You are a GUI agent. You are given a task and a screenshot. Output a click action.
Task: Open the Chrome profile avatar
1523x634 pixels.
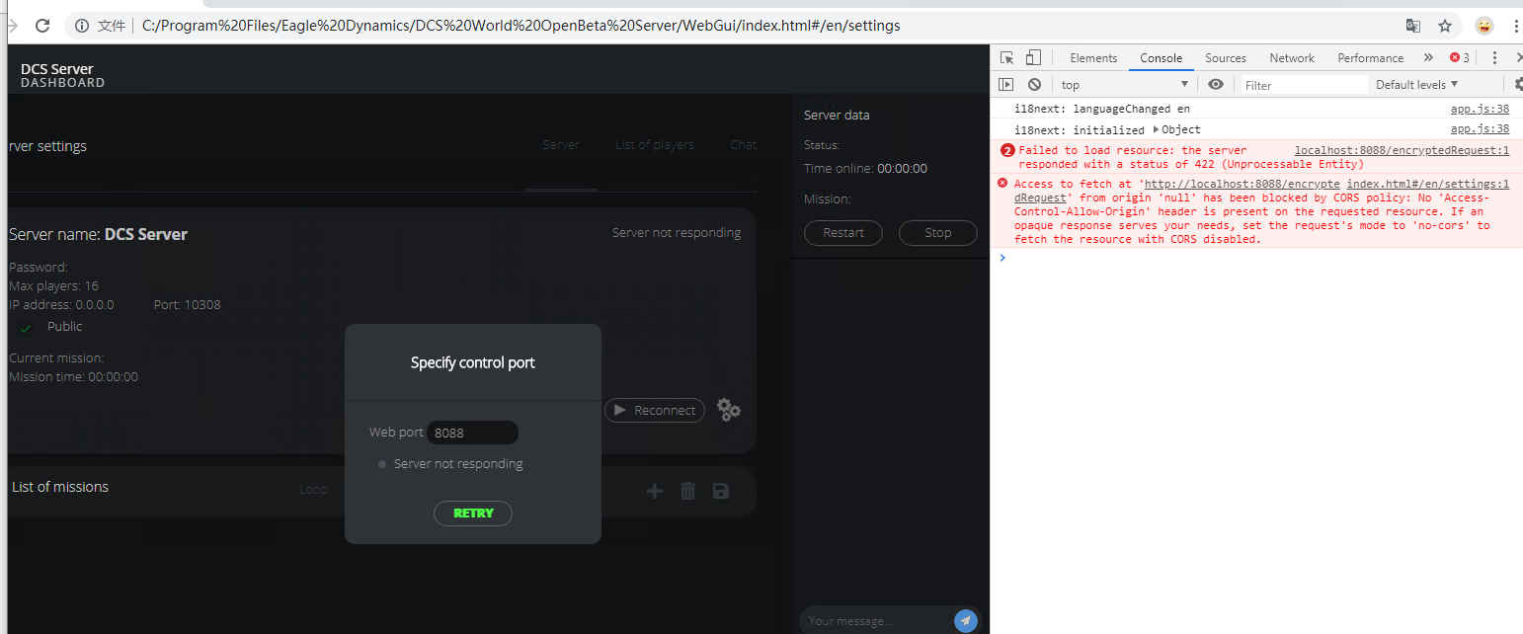1484,26
